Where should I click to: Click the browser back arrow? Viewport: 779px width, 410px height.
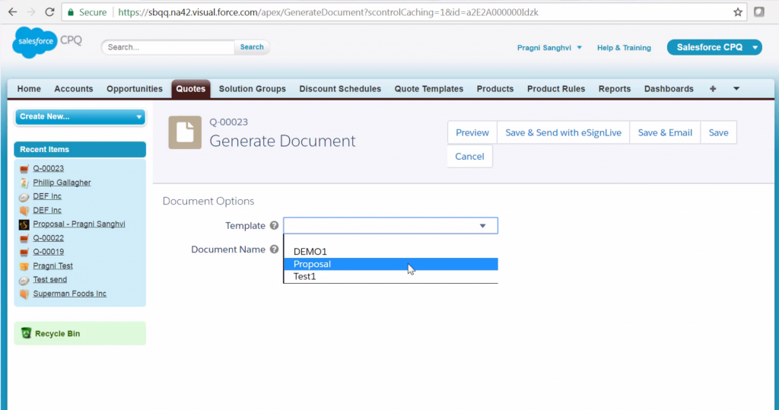(12, 12)
